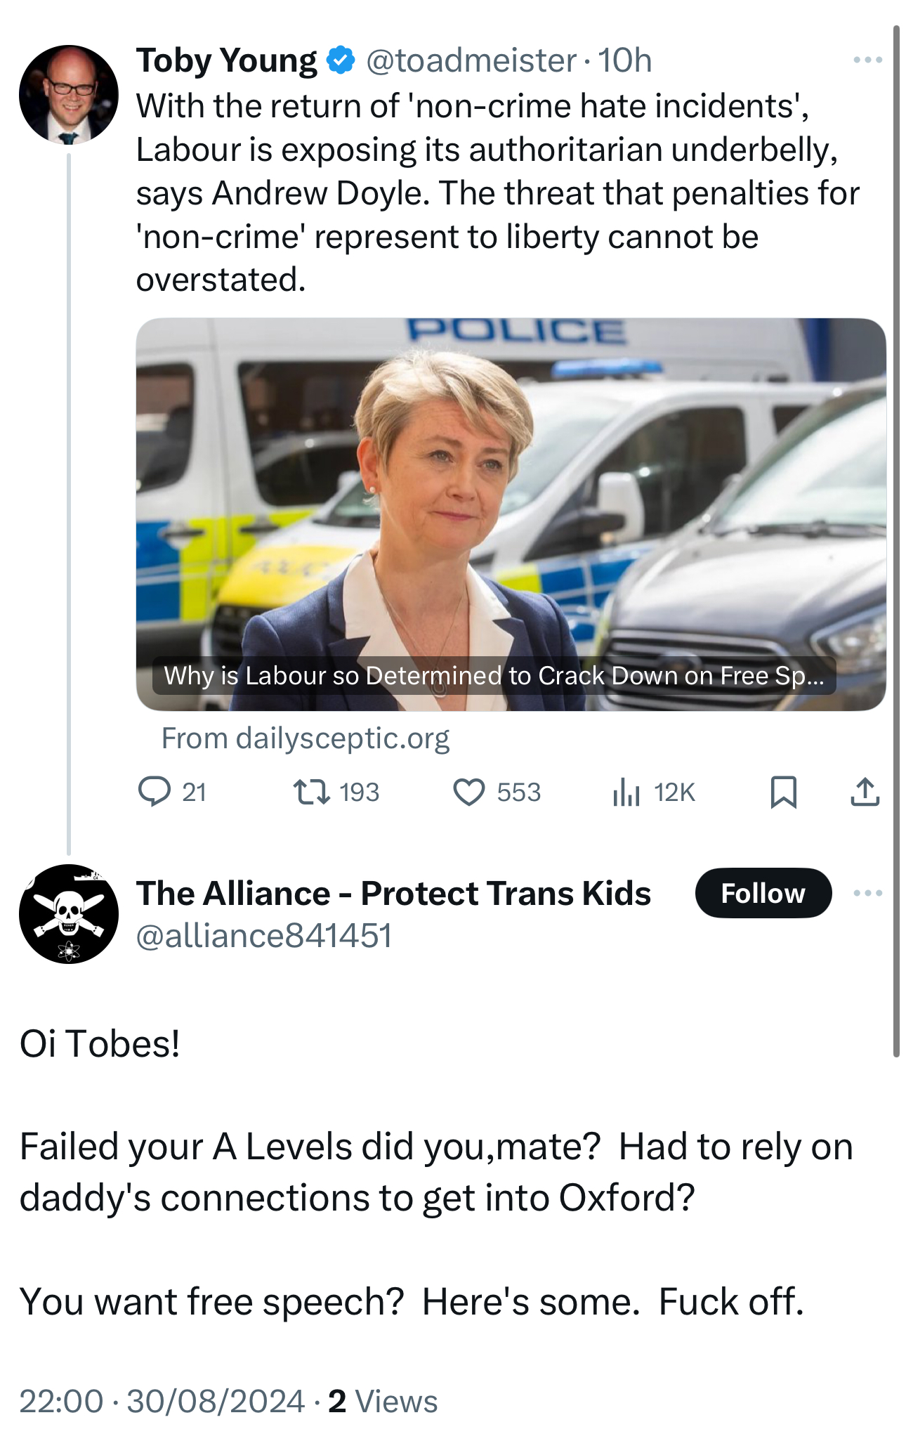Like the tweet with heart icon
This screenshot has width=906, height=1434.
coord(468,792)
